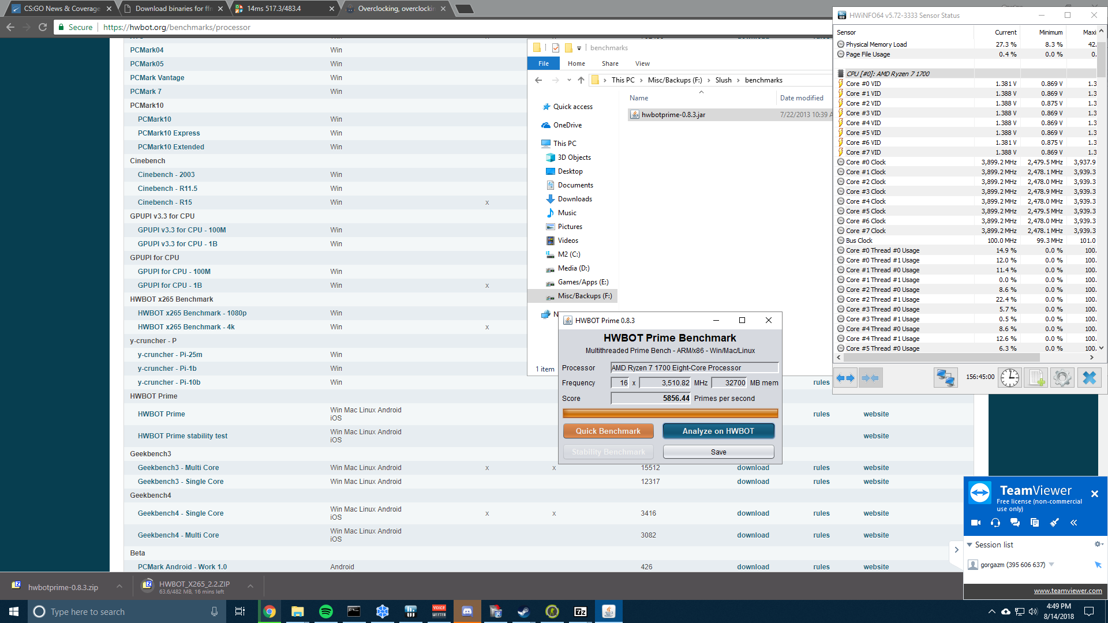Image resolution: width=1108 pixels, height=623 pixels.
Task: Open Explorer quick access toolbar dropdown
Action: pyautogui.click(x=579, y=48)
